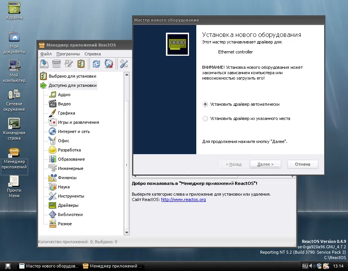Click the category list scroll down arrow

[x=126, y=233]
